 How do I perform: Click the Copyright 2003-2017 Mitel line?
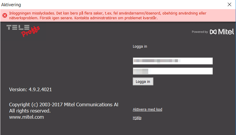[x=64, y=105]
